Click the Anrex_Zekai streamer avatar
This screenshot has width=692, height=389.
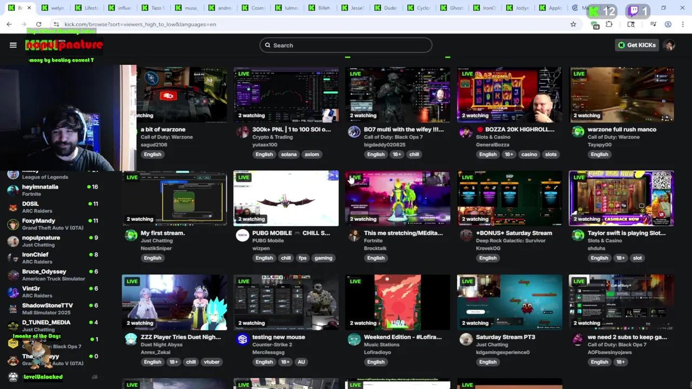tap(131, 339)
